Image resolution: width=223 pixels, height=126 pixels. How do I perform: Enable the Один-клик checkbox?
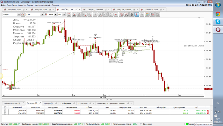[x=141, y=124]
